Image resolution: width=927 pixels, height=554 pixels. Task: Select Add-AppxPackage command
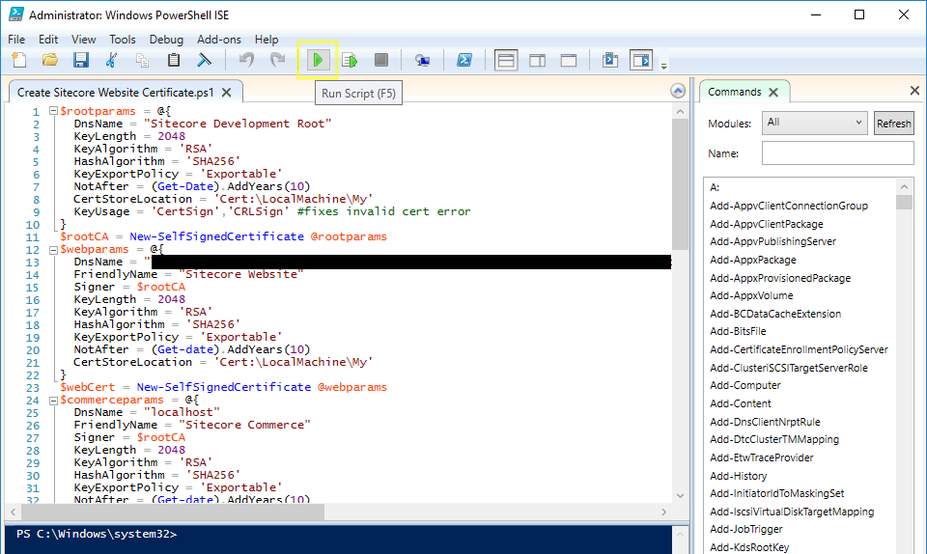pos(753,260)
